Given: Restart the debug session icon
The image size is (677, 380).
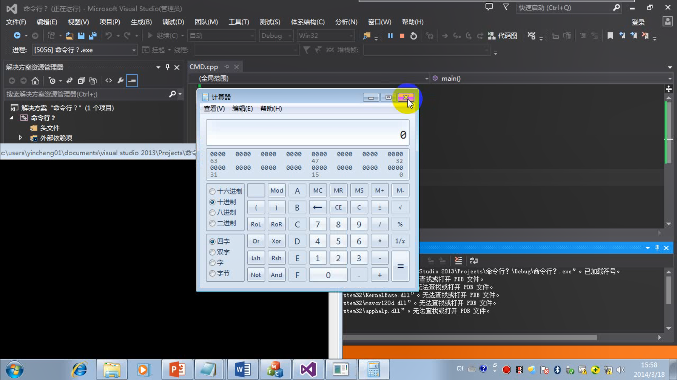Looking at the screenshot, I should coord(413,35).
